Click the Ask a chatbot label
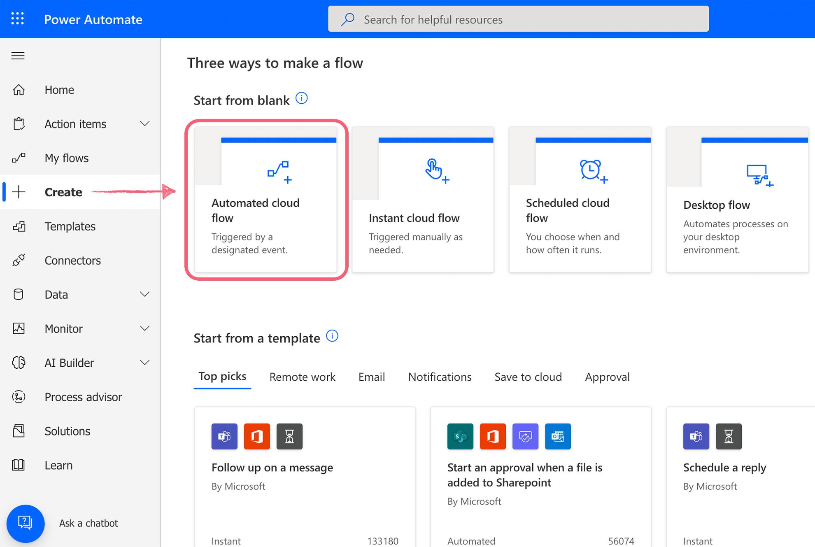The height and width of the screenshot is (547, 815). coord(88,523)
